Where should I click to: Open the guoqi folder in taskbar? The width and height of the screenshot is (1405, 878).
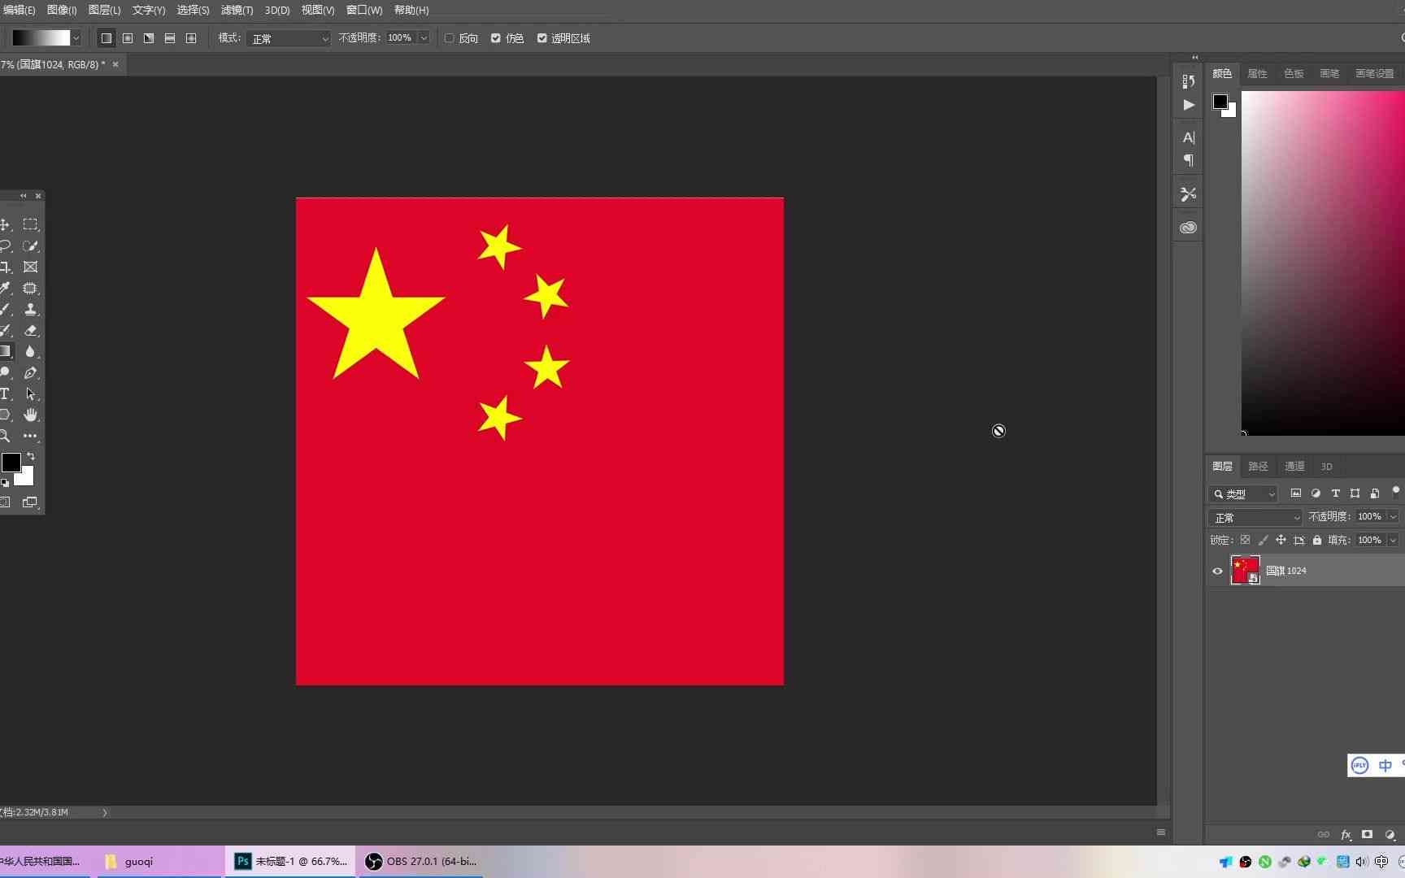click(161, 862)
